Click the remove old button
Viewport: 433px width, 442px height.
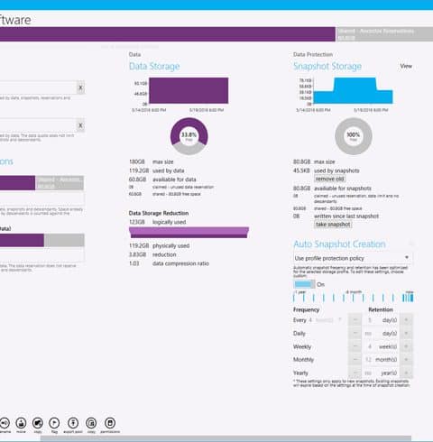click(329, 179)
